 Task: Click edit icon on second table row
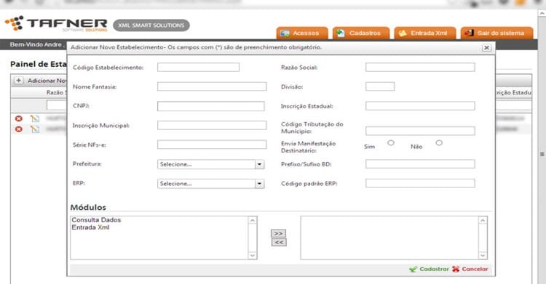pos(34,129)
